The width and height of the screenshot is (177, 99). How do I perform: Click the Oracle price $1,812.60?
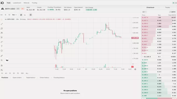pyautogui.click(x=41, y=10)
